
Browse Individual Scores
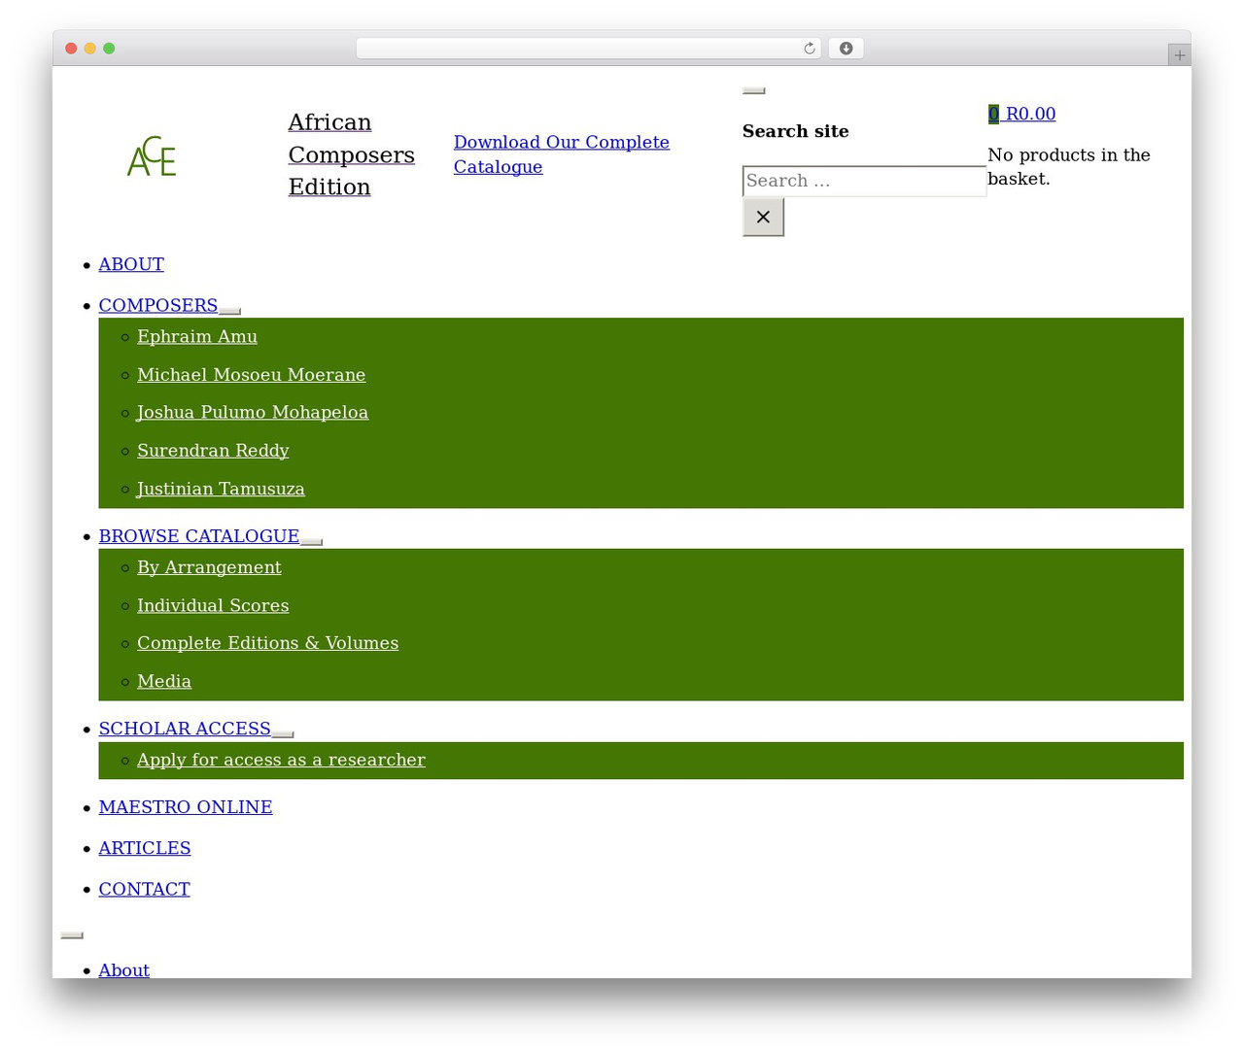[213, 605]
